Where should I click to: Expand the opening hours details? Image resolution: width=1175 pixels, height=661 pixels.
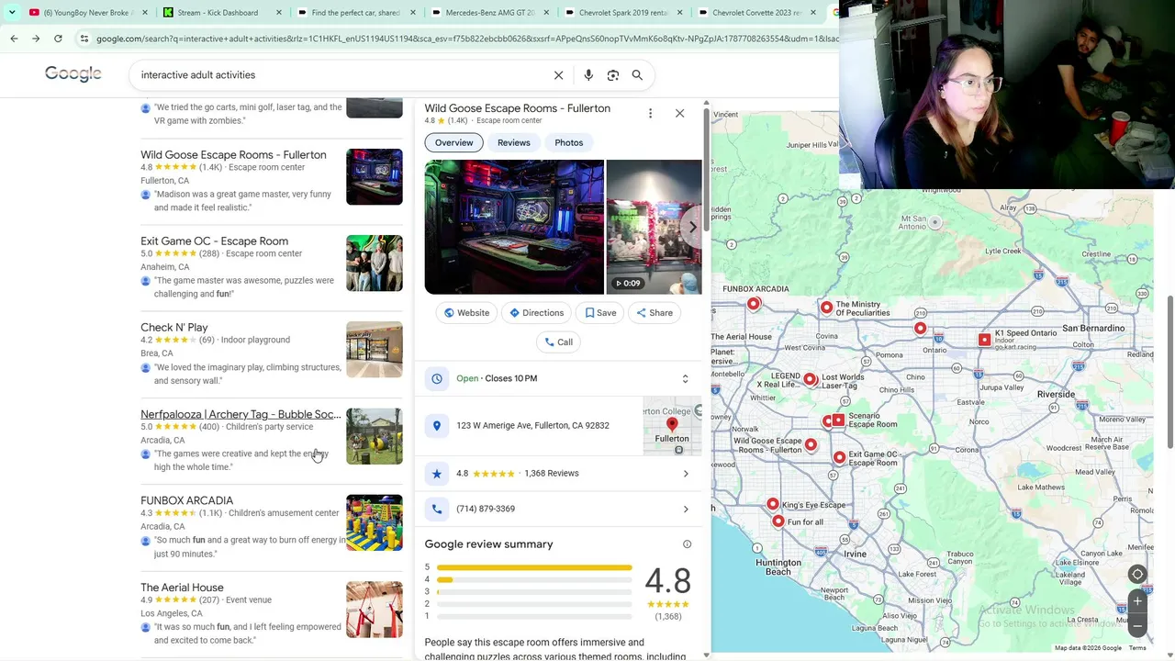tap(685, 379)
